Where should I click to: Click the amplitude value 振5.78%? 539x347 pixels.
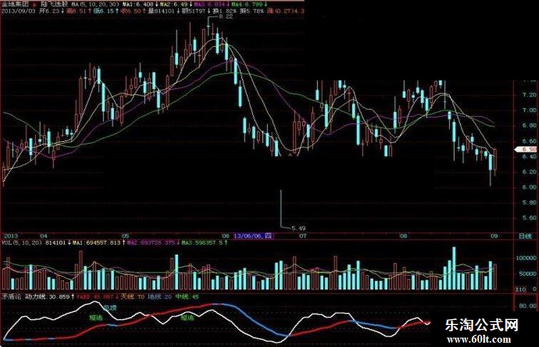tap(252, 11)
